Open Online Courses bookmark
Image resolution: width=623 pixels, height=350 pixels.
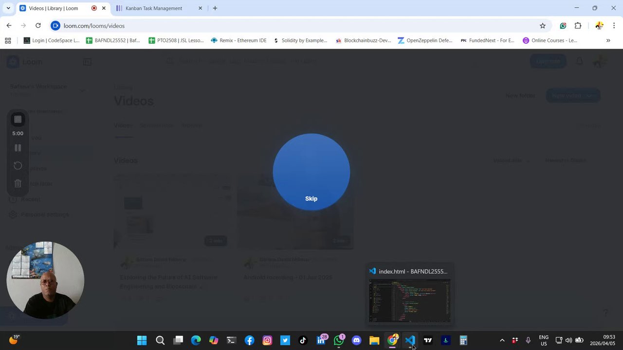[x=550, y=40]
